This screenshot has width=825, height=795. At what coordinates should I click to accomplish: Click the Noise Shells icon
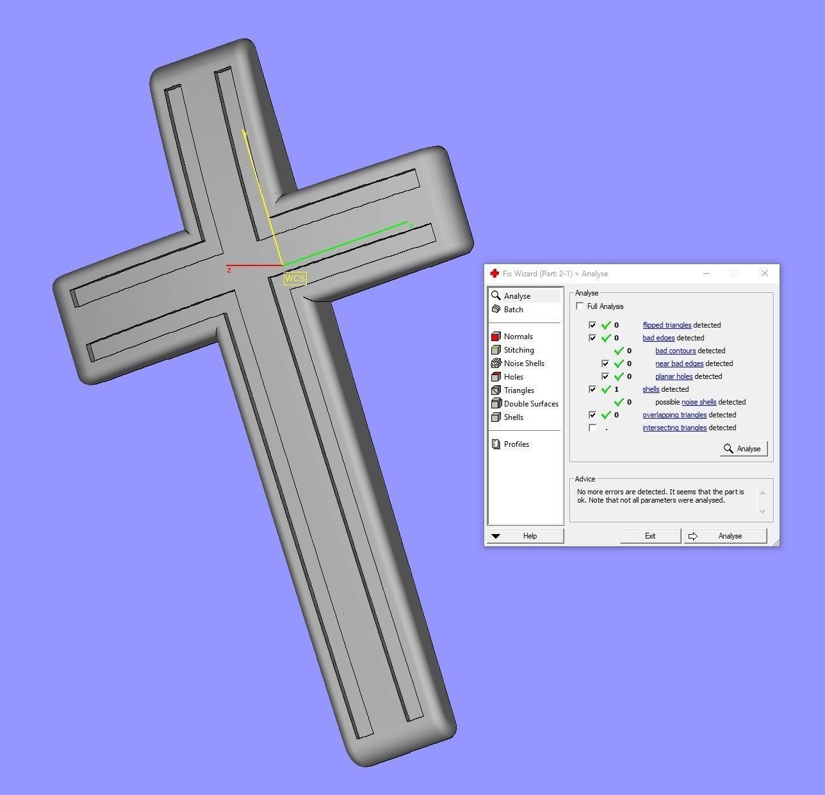[x=496, y=363]
